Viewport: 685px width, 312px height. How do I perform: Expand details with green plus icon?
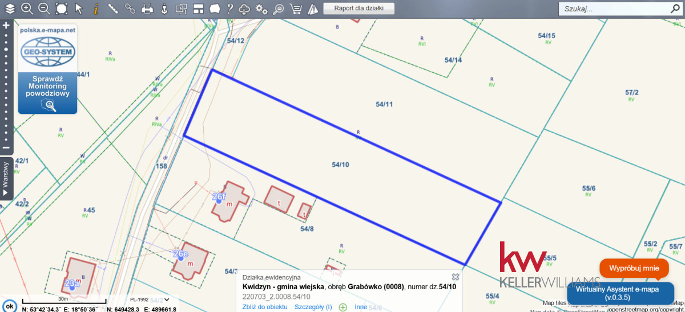pos(343,307)
